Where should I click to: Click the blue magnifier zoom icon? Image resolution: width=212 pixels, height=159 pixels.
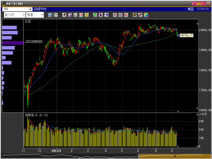coord(50,15)
